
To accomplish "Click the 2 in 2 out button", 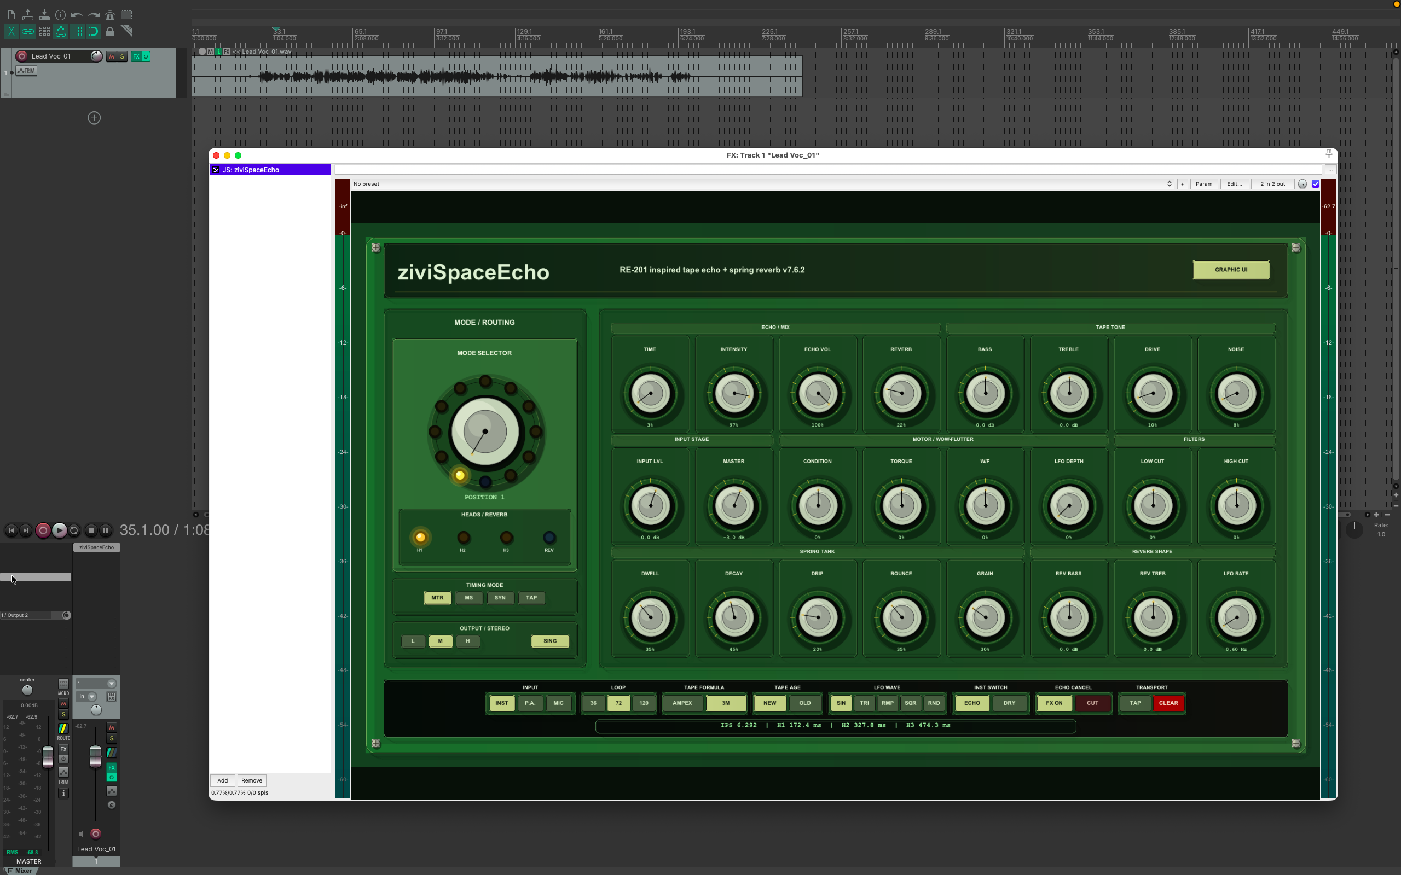I will click(1272, 184).
